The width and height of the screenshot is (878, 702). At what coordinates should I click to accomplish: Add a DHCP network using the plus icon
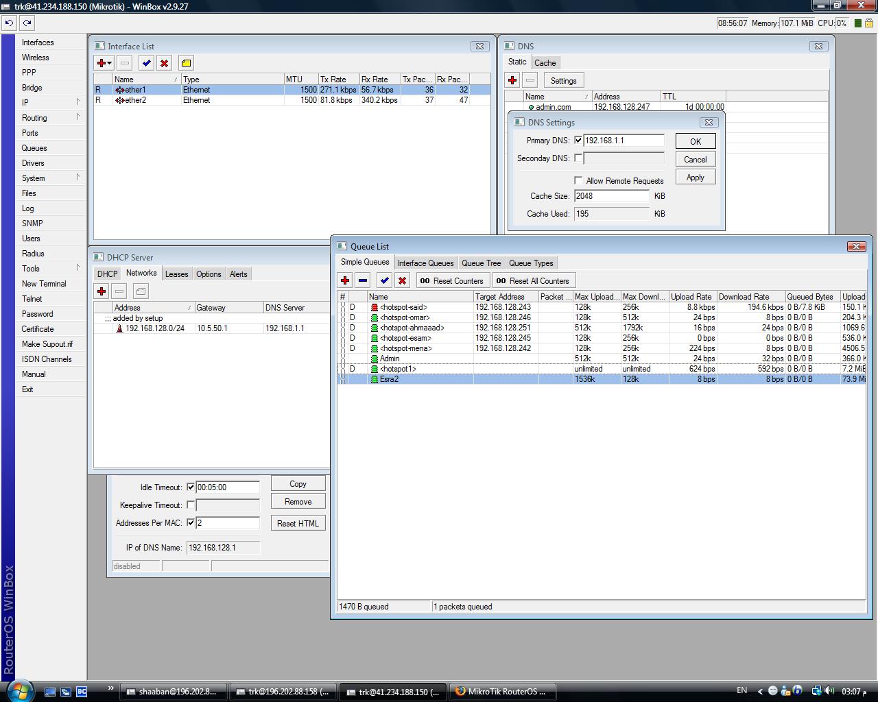click(x=101, y=291)
